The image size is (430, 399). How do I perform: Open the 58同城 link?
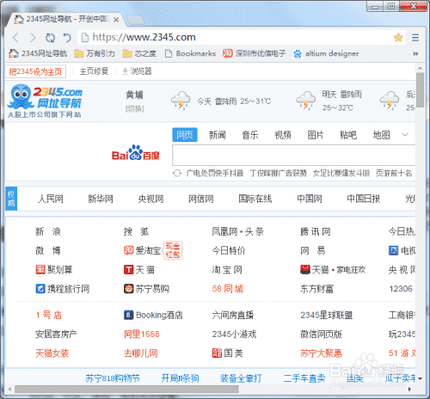pyautogui.click(x=228, y=289)
